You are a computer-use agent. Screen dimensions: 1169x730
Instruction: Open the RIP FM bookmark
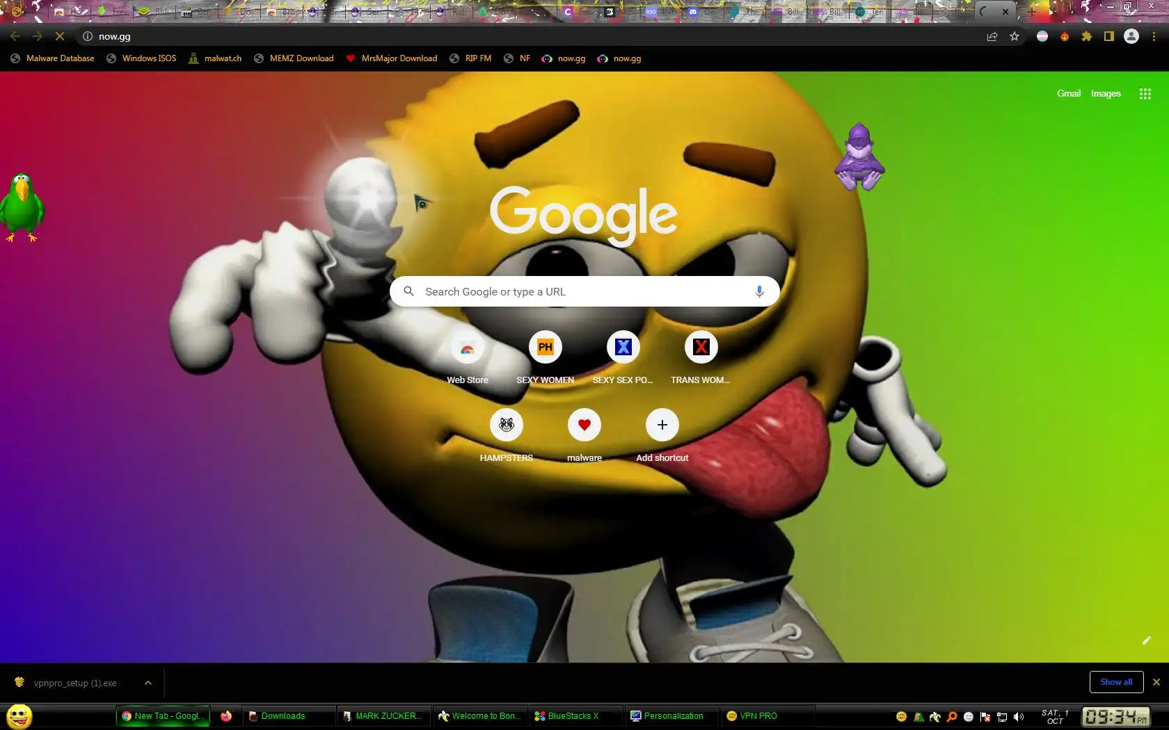[470, 58]
